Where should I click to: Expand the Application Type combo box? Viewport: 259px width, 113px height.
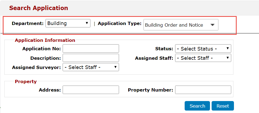pyautogui.click(x=181, y=25)
